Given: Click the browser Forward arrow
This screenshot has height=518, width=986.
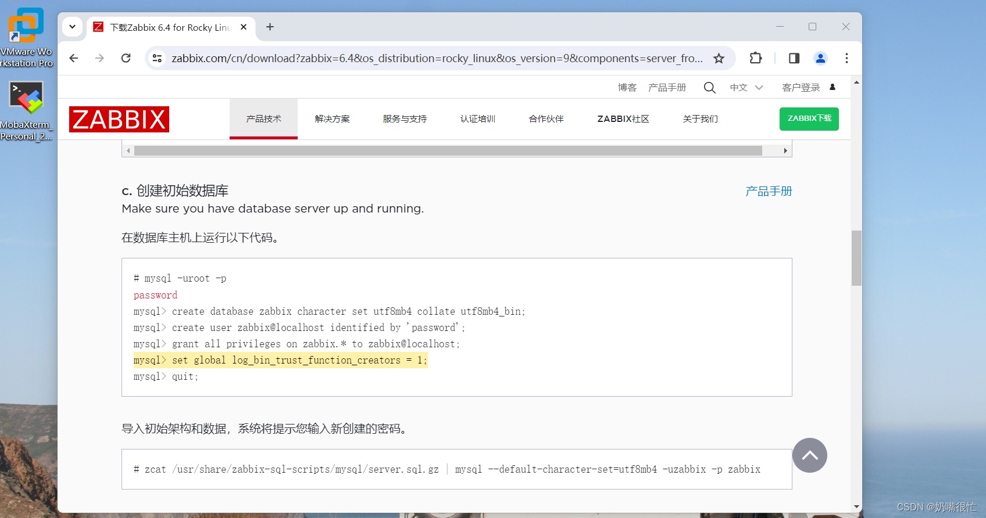Looking at the screenshot, I should tap(99, 58).
